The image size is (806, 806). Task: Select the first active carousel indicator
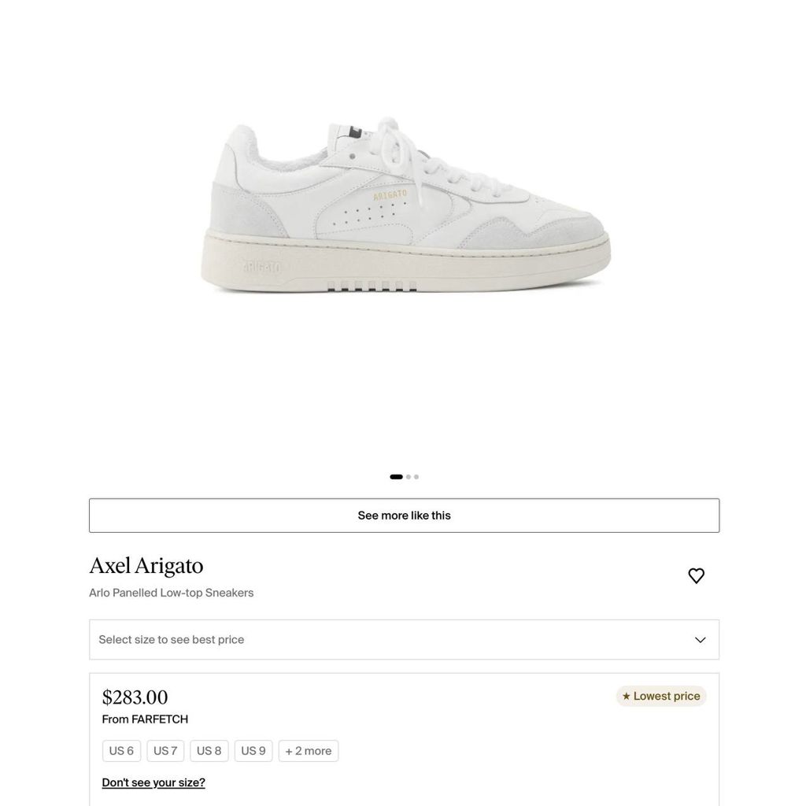click(397, 477)
